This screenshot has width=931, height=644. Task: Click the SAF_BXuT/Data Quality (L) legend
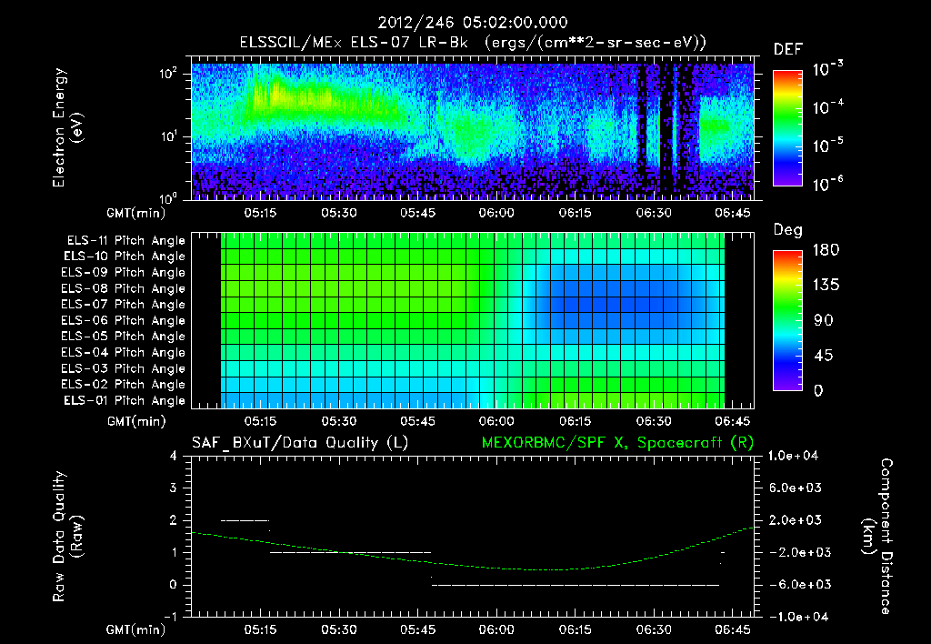point(300,443)
